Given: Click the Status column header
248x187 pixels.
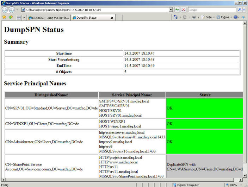Looking at the screenshot, I should point(205,95).
